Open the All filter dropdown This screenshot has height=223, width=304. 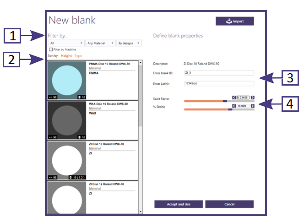click(x=66, y=43)
